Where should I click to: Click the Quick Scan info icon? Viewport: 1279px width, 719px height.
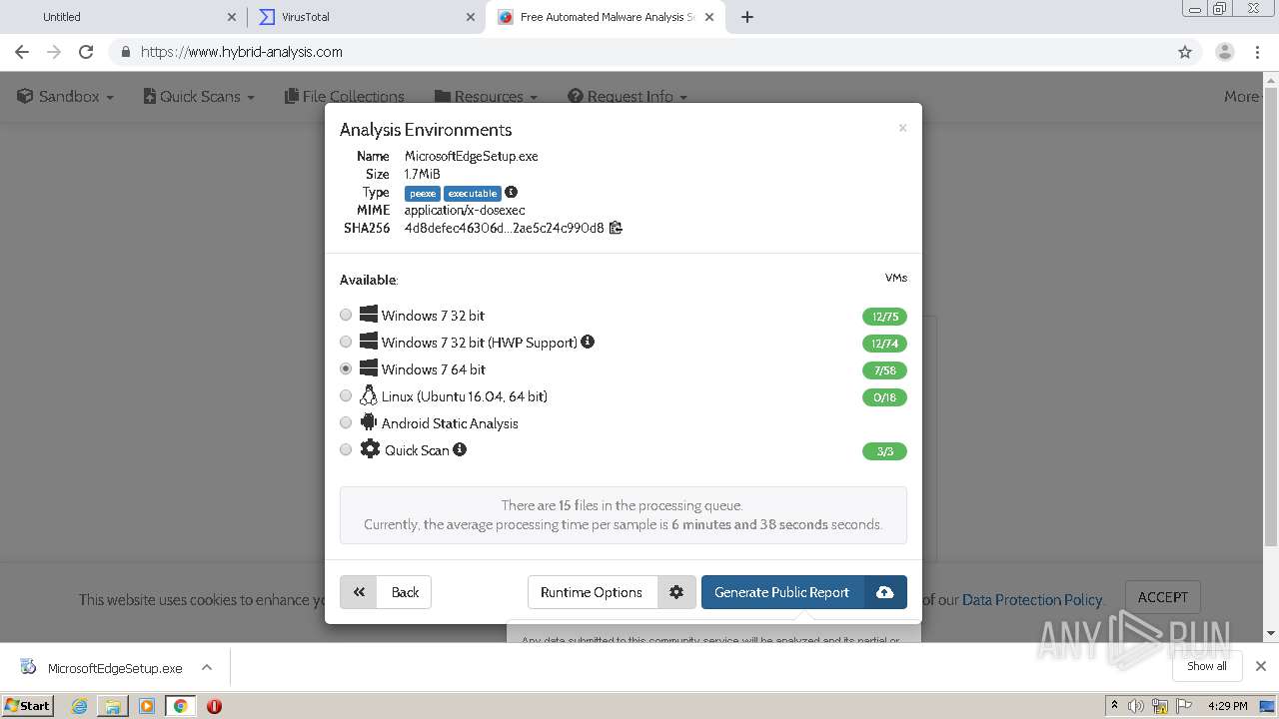[460, 449]
